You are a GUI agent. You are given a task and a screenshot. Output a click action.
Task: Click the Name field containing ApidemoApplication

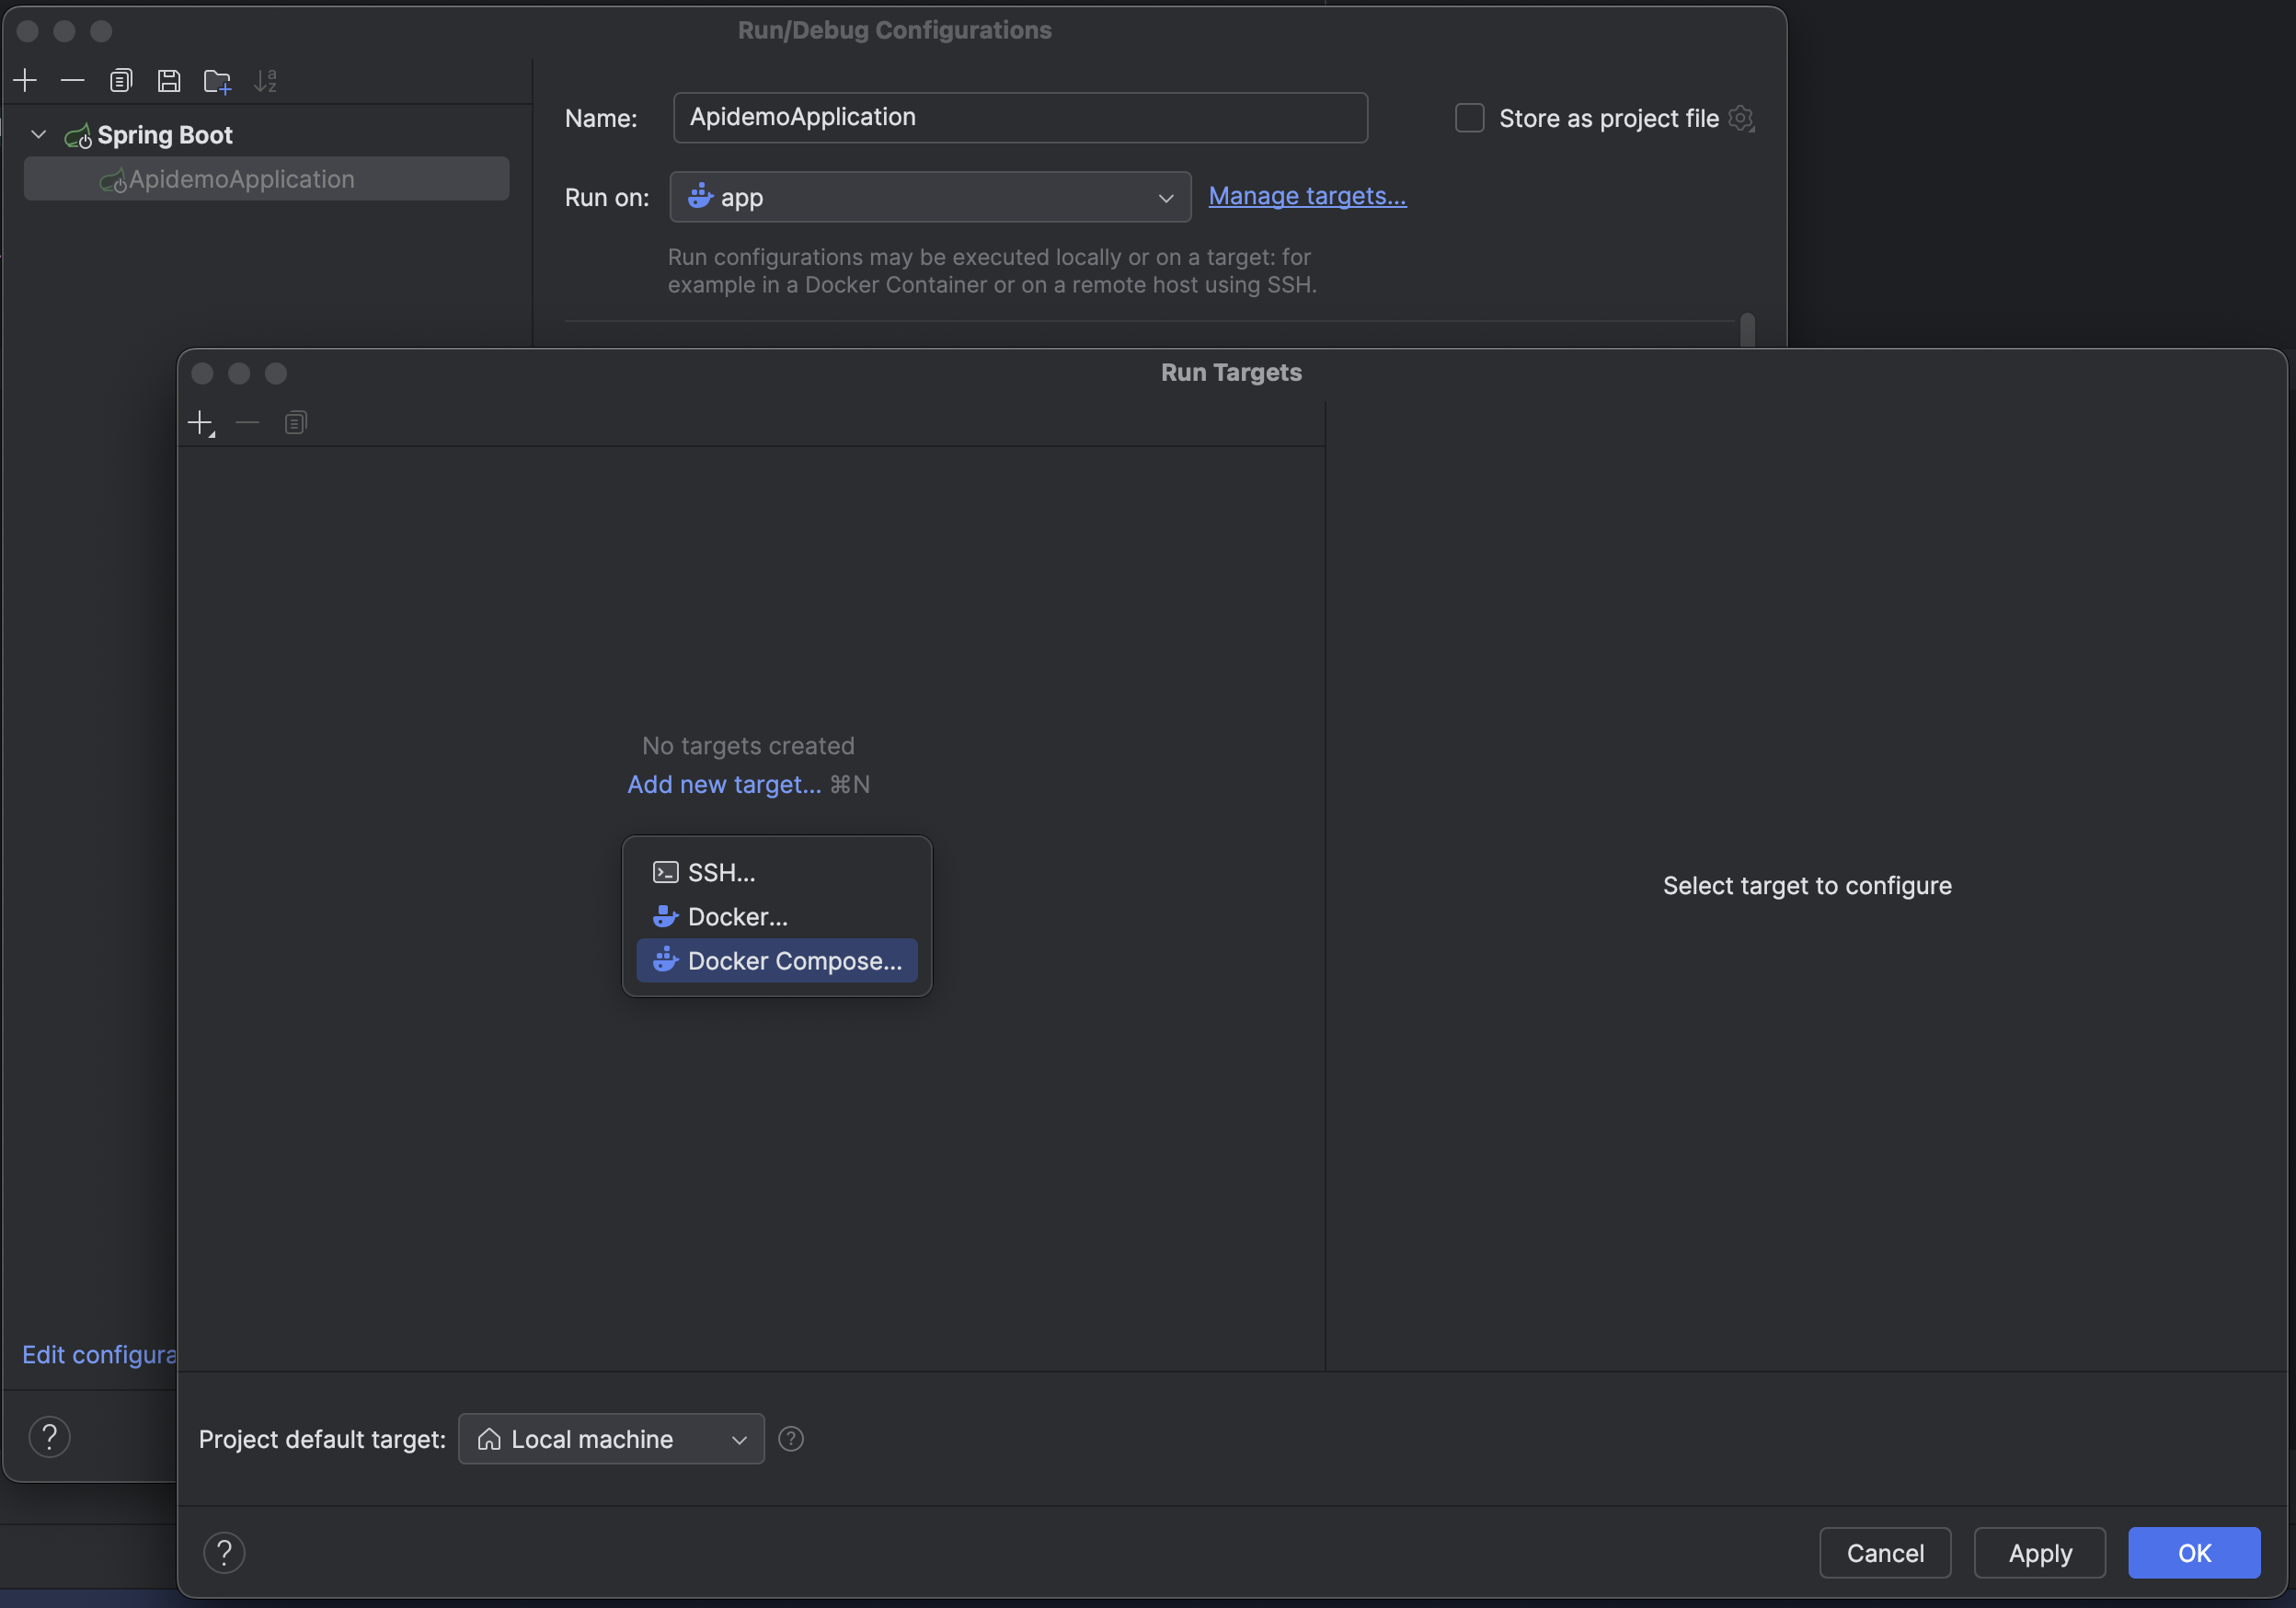(1020, 117)
